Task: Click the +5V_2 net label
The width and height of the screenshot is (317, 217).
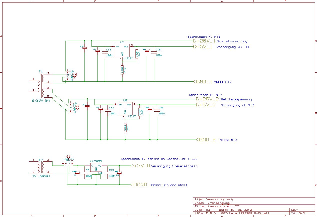Action: coord(206,105)
